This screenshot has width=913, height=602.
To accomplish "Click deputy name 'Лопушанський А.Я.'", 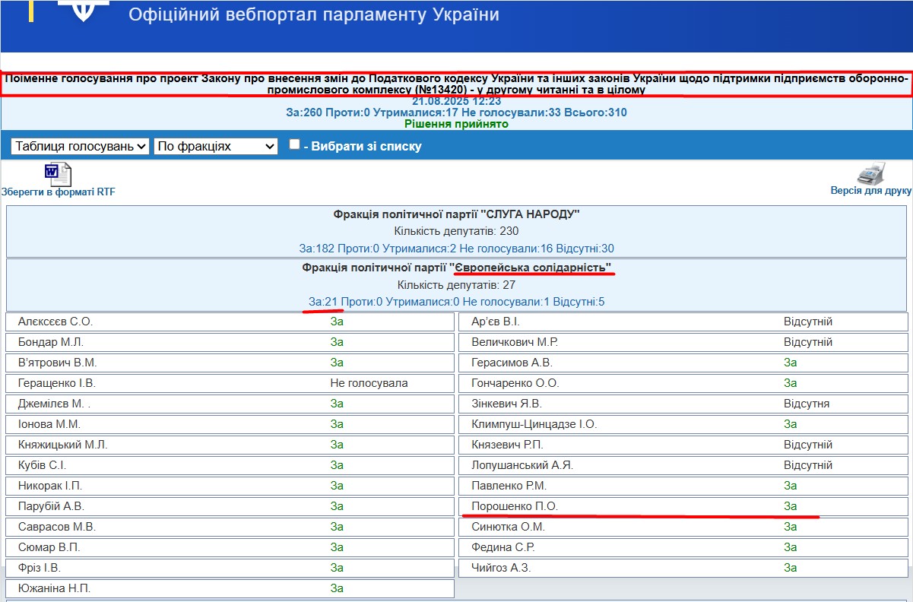I will coord(522,465).
